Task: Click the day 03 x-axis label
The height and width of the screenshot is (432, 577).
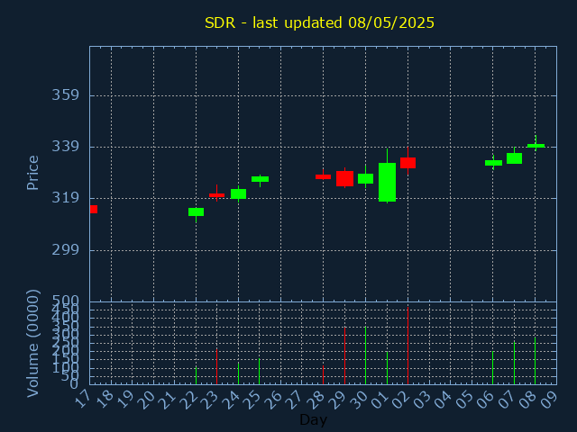Action: pos(423,400)
